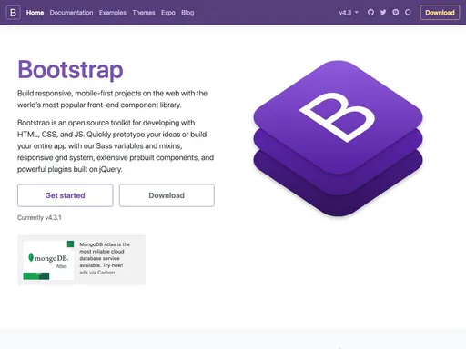Click the Get started button
Viewport: 466px width, 349px height.
click(66, 195)
